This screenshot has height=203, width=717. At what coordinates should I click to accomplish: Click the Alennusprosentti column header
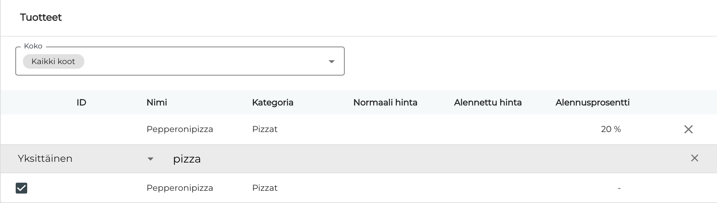coord(592,103)
